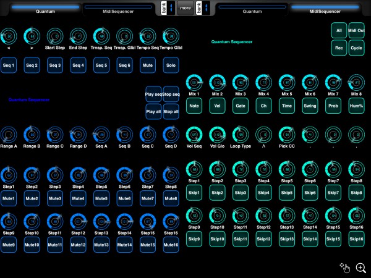Click the blue Step3 knob above Mute3
371x278 pixels.
click(x=55, y=175)
